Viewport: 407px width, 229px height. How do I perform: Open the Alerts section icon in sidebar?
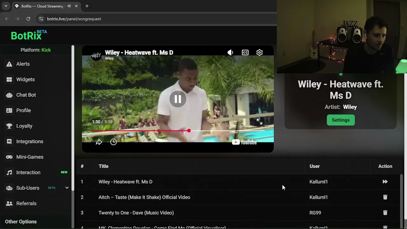pyautogui.click(x=9, y=64)
